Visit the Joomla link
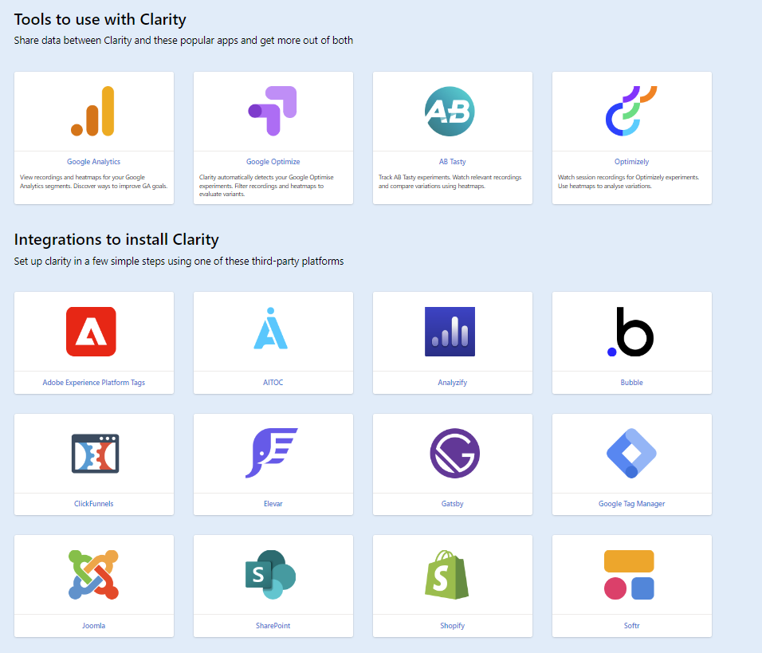 [x=94, y=625]
